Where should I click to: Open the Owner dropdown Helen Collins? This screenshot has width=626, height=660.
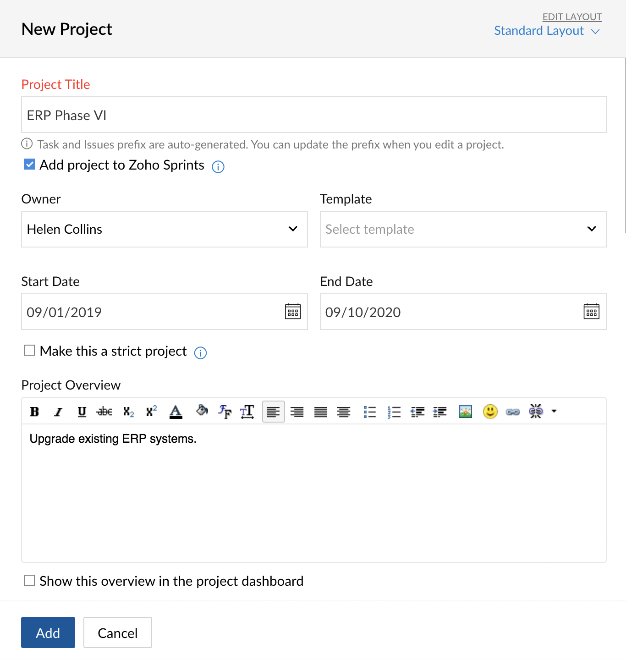(x=165, y=229)
